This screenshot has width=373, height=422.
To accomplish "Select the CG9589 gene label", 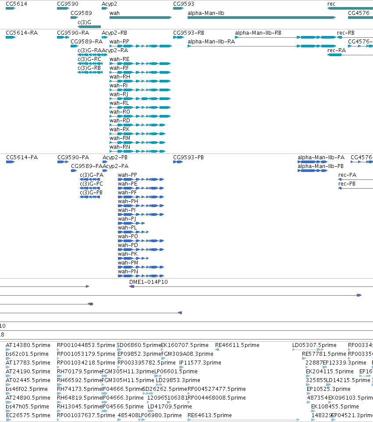I will pos(81,13).
